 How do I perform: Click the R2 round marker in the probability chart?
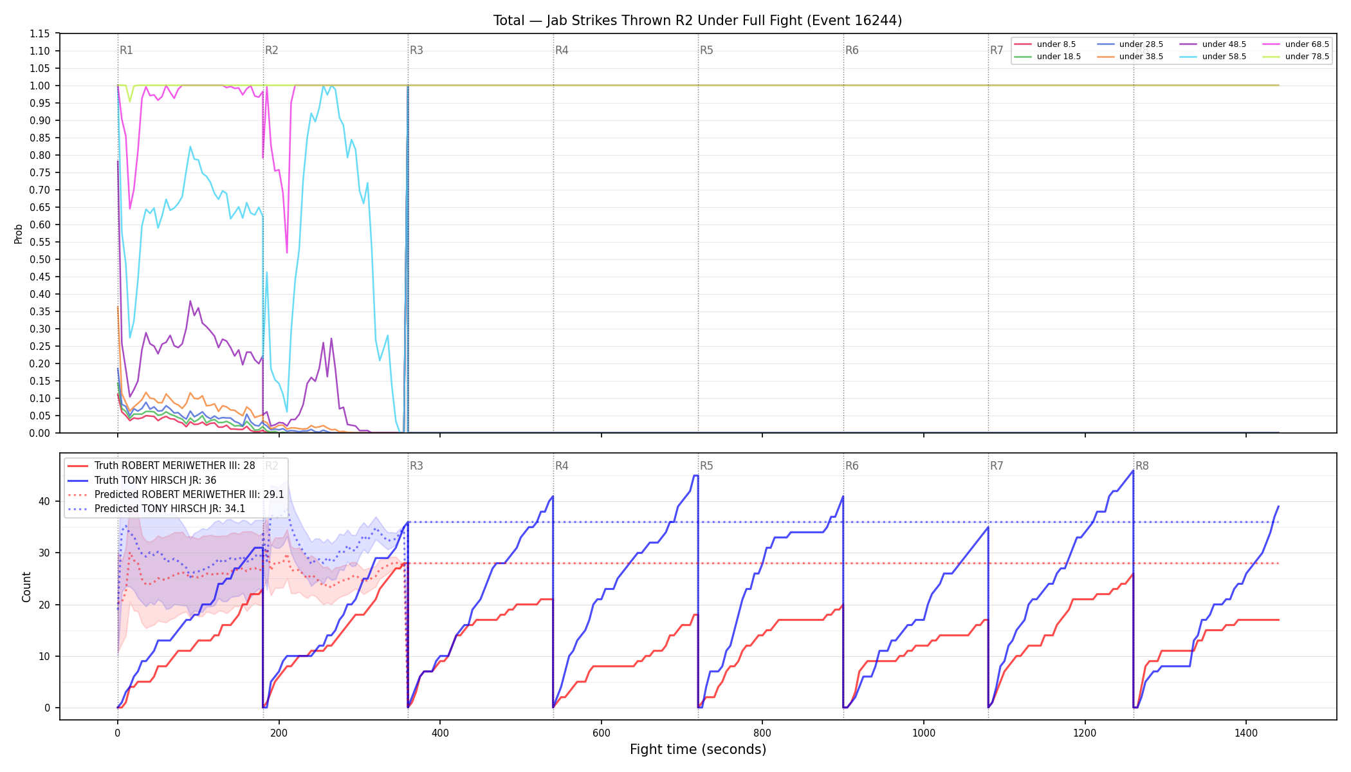271,50
